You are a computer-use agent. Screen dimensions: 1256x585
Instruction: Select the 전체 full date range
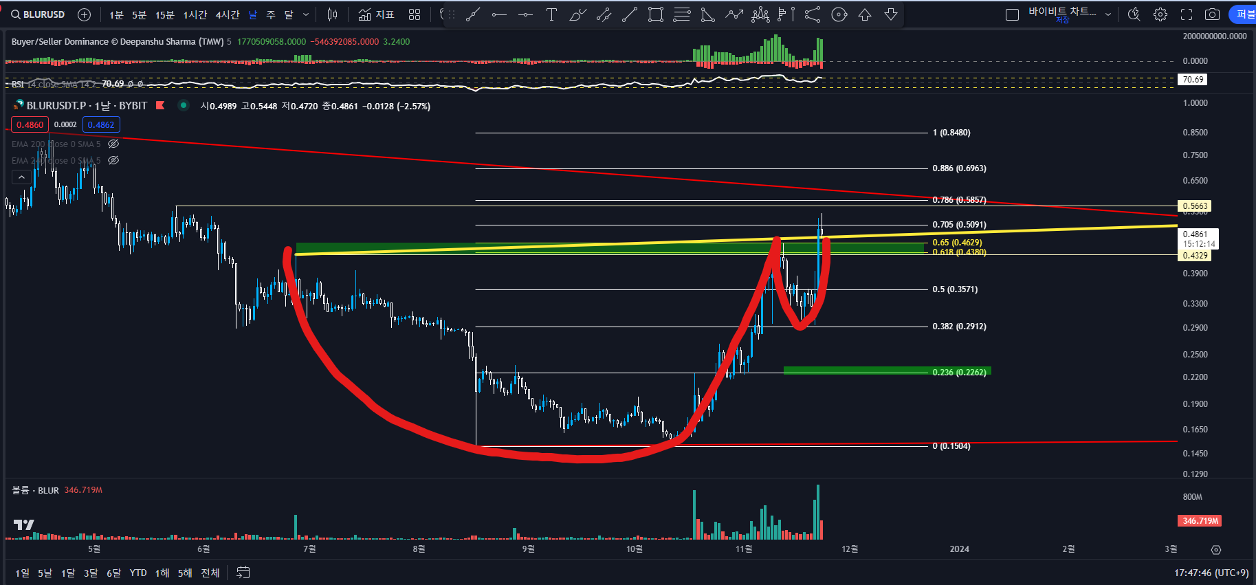pos(210,573)
